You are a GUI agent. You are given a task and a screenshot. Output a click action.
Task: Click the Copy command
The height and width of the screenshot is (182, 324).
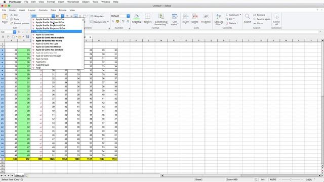tap(15, 19)
